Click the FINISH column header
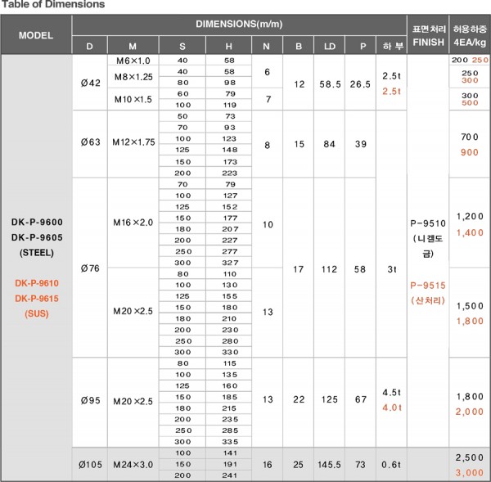 430,35
